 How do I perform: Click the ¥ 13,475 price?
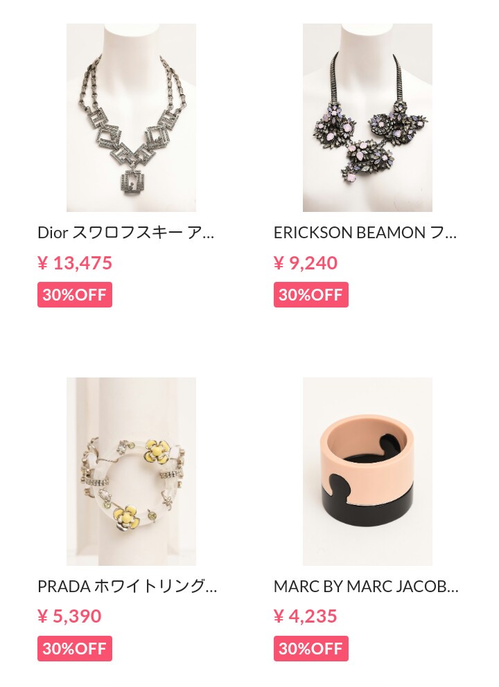[x=75, y=263]
